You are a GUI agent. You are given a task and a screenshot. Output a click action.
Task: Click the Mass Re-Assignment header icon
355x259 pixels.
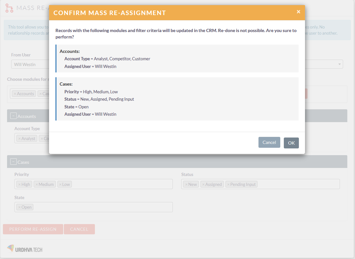(x=9, y=8)
